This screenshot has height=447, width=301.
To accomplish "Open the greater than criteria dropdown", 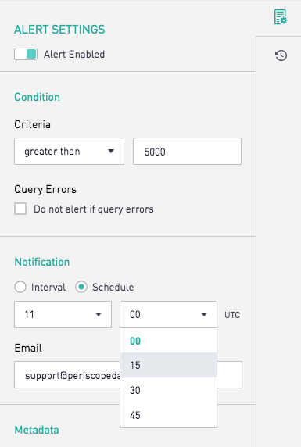I will [x=69, y=152].
